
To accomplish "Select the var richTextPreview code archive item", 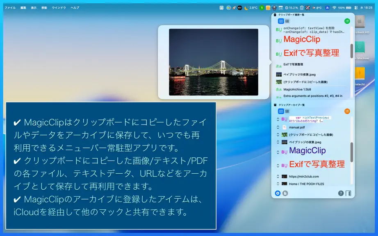I will pos(309,119).
